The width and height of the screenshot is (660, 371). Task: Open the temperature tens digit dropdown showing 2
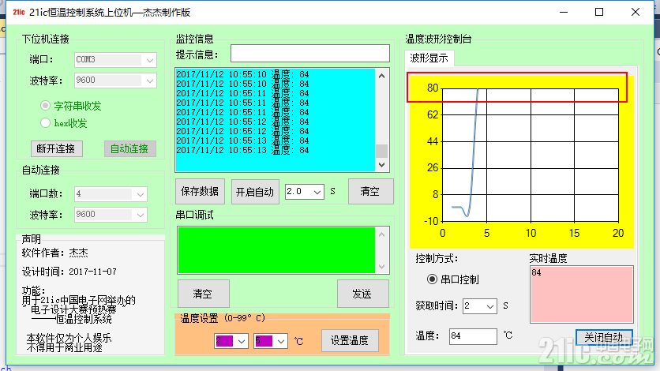242,341
